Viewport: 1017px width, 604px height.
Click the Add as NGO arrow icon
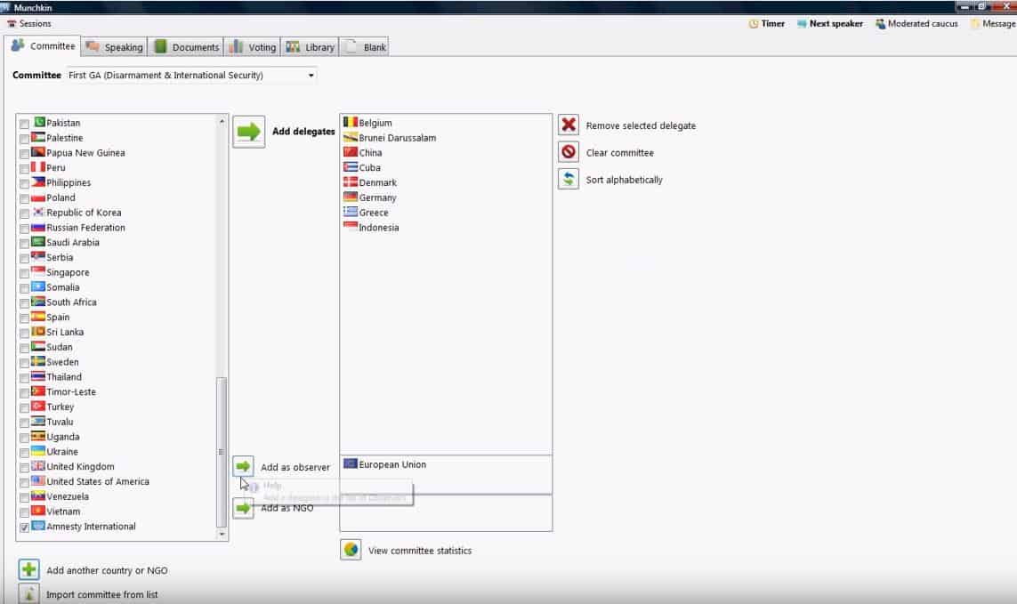243,508
